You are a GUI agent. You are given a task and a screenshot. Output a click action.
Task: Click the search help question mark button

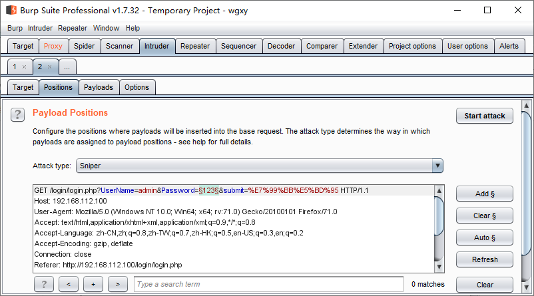click(x=43, y=284)
